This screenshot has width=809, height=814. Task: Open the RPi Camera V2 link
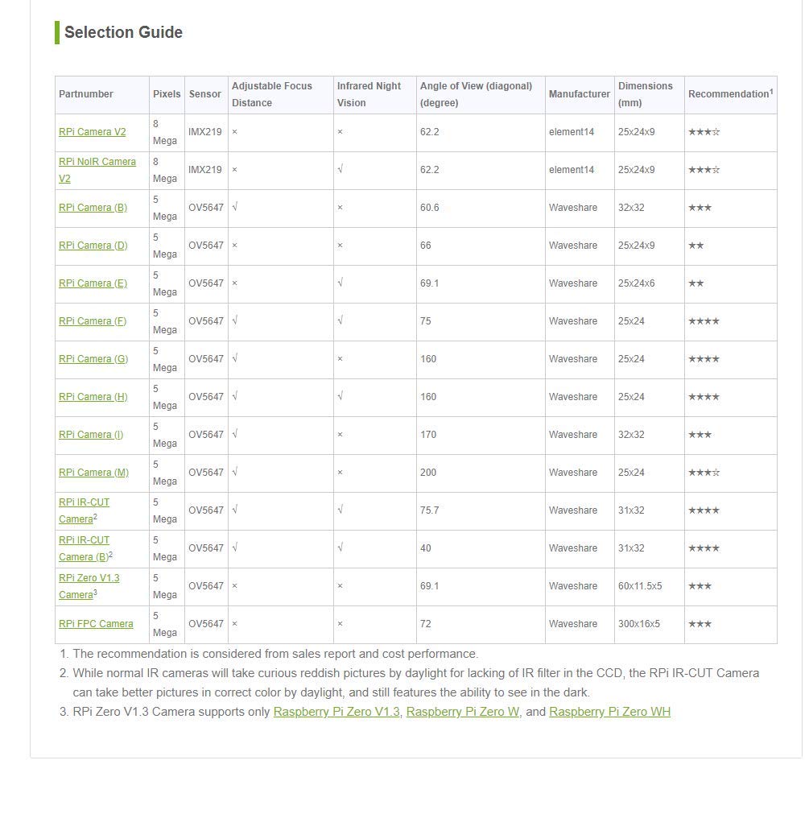point(92,132)
